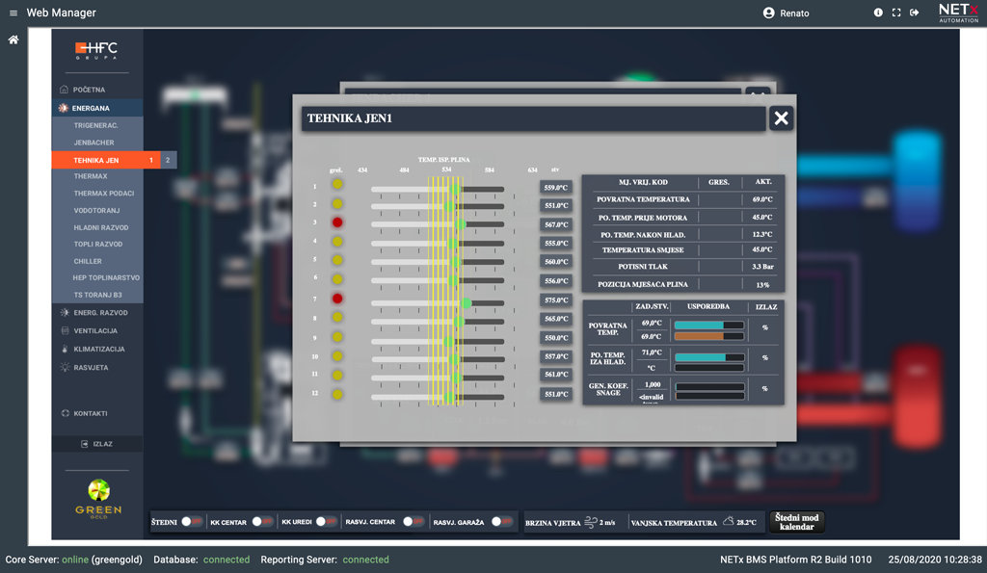Open the JENBACHER submenu page

93,143
